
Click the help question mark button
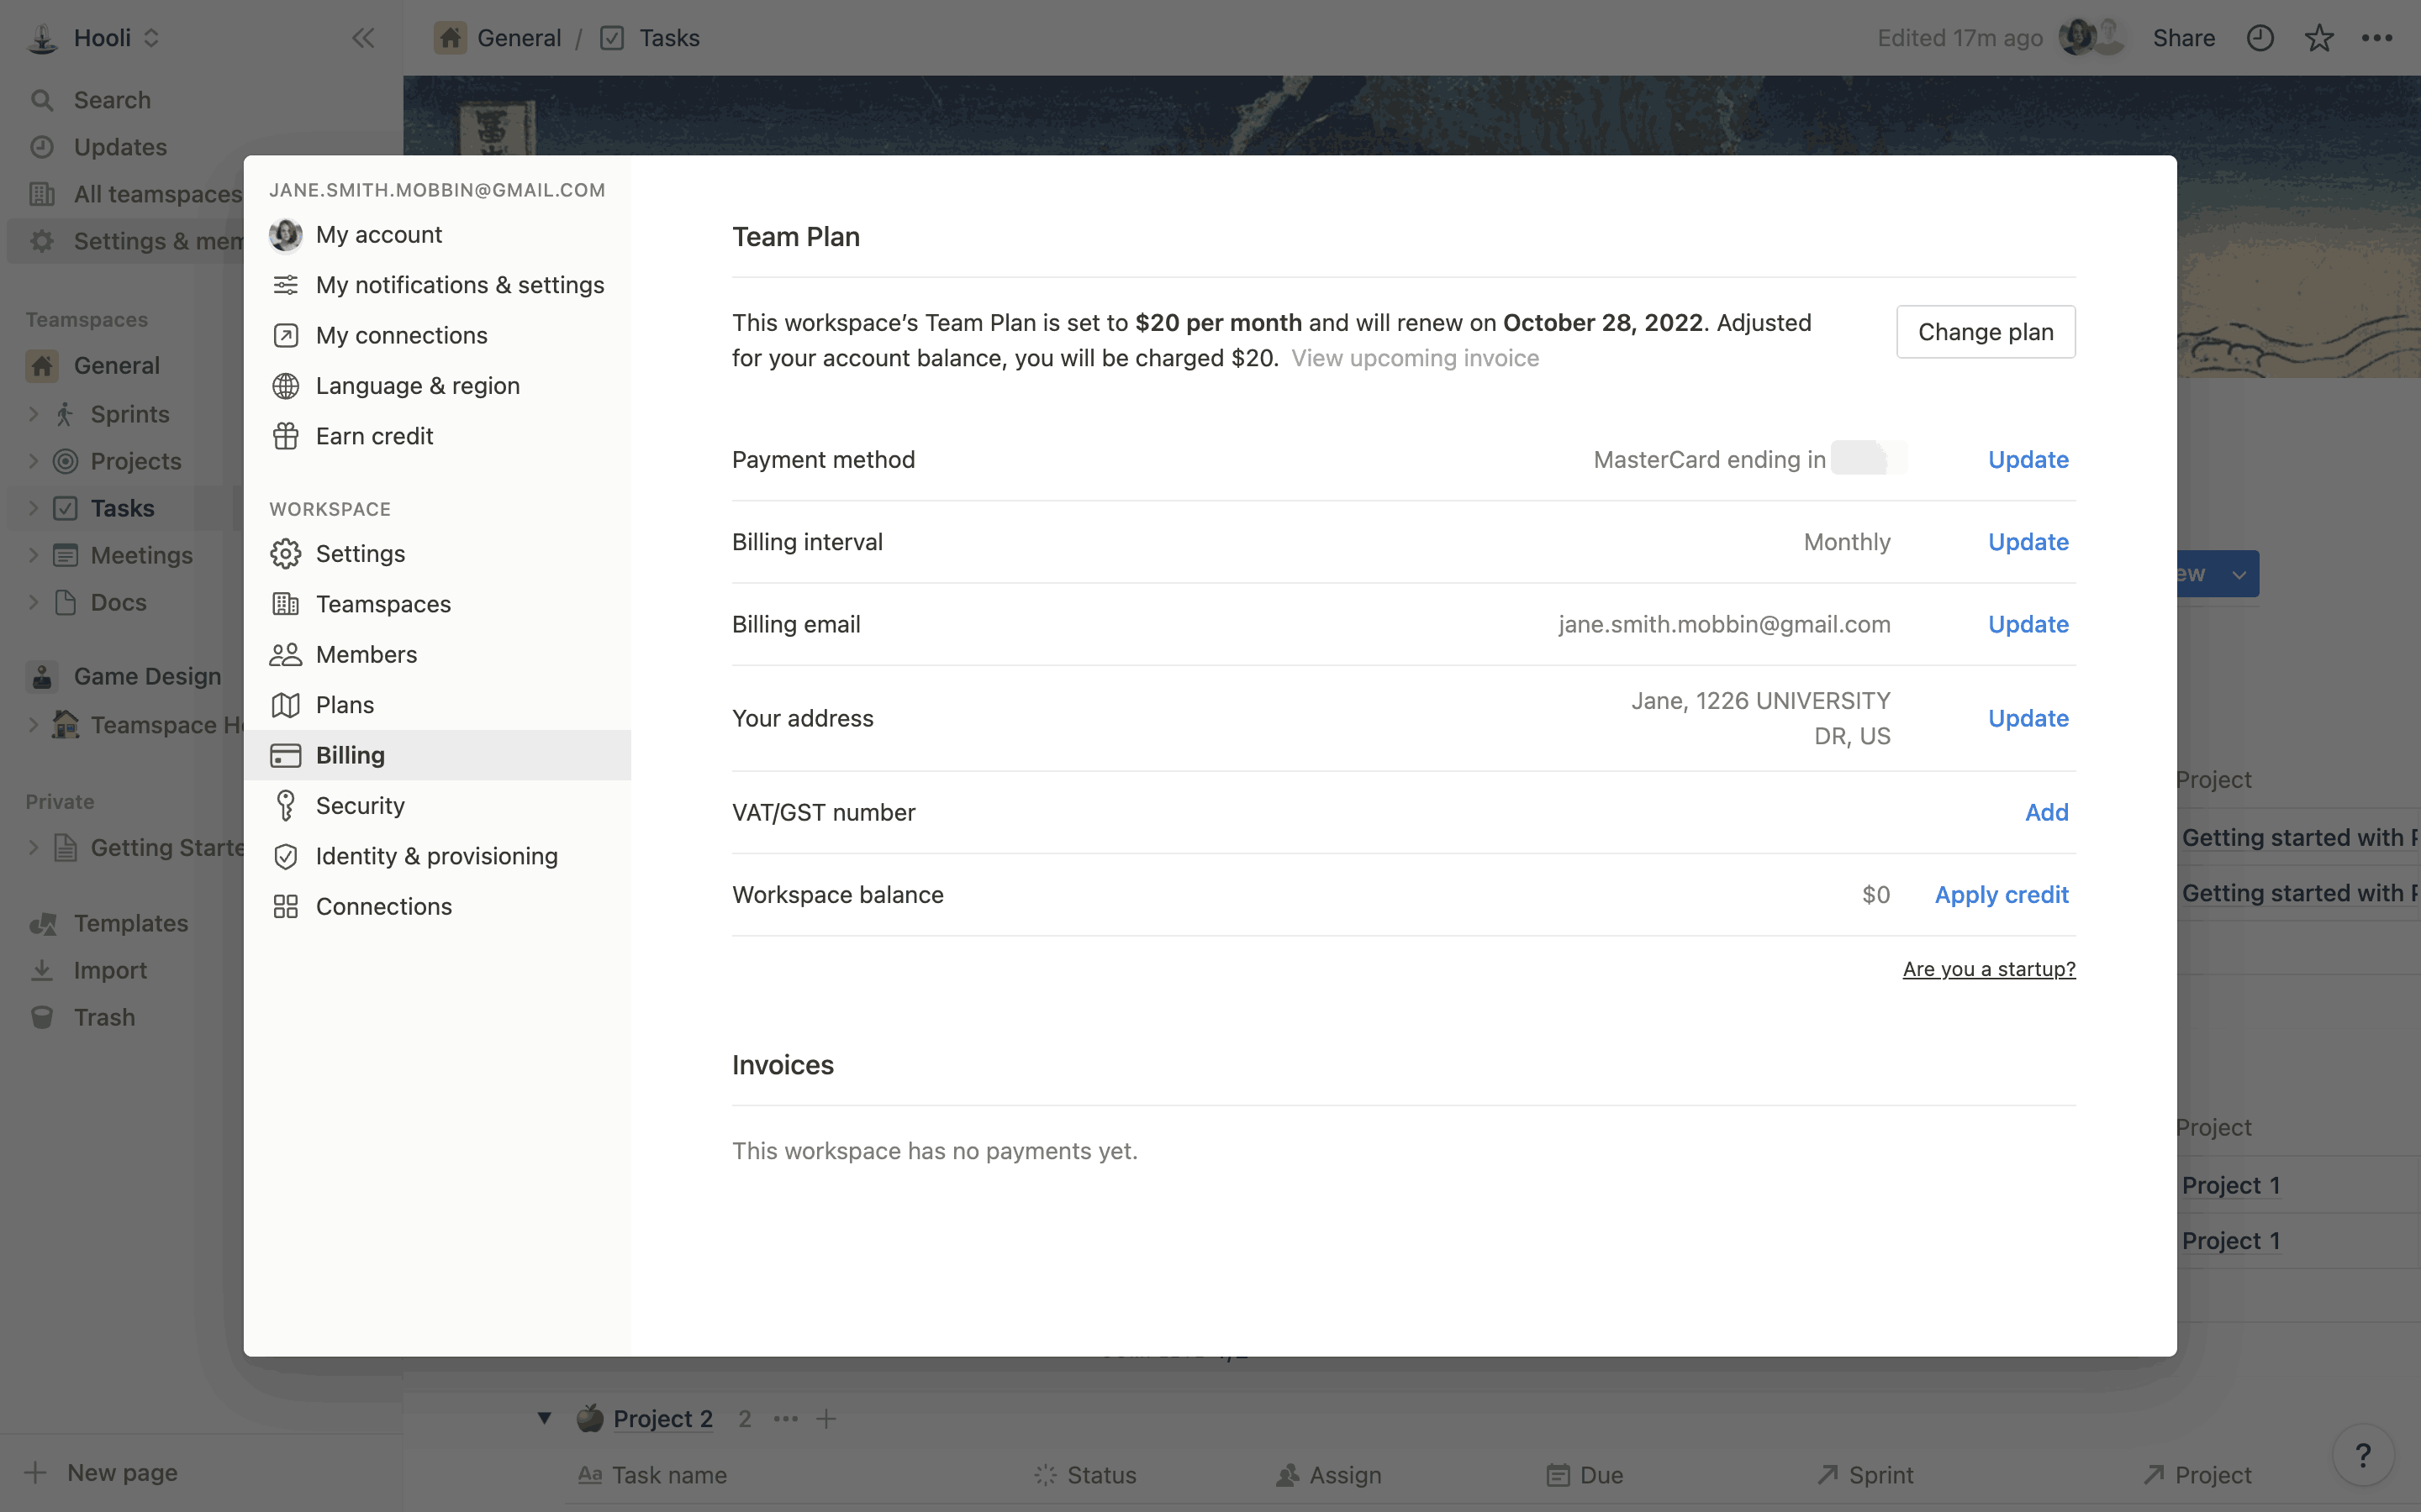[2362, 1455]
